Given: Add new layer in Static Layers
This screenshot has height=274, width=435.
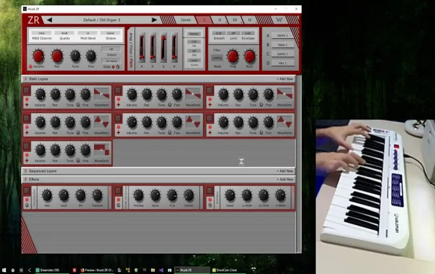Looking at the screenshot, I should coord(285,79).
